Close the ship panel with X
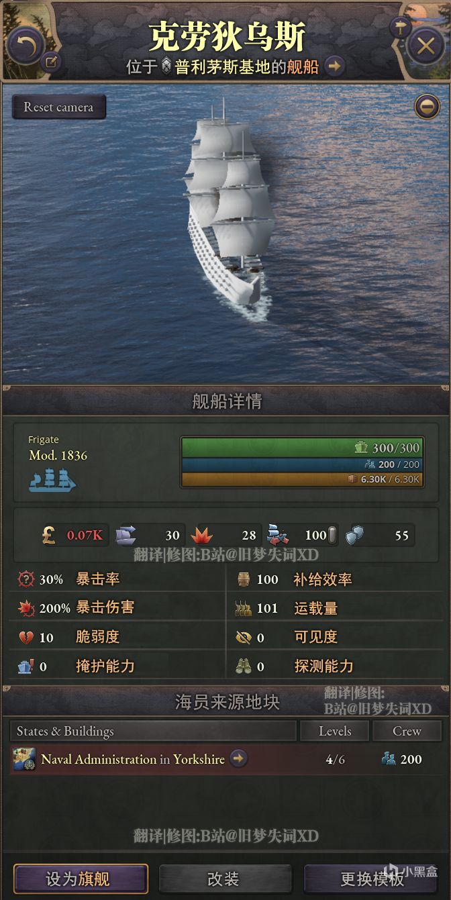The image size is (451, 900). (x=425, y=46)
